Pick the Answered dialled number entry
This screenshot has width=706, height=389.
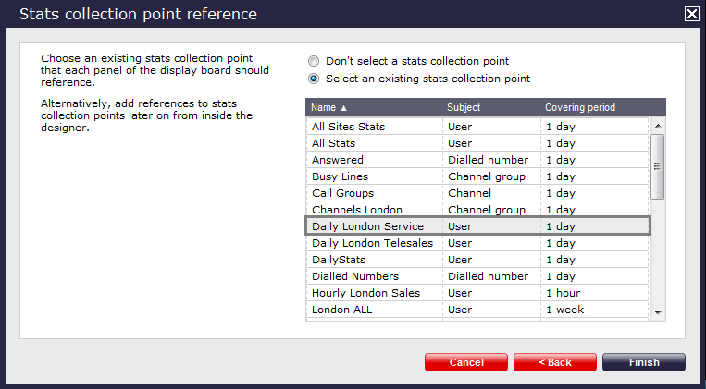[477, 160]
